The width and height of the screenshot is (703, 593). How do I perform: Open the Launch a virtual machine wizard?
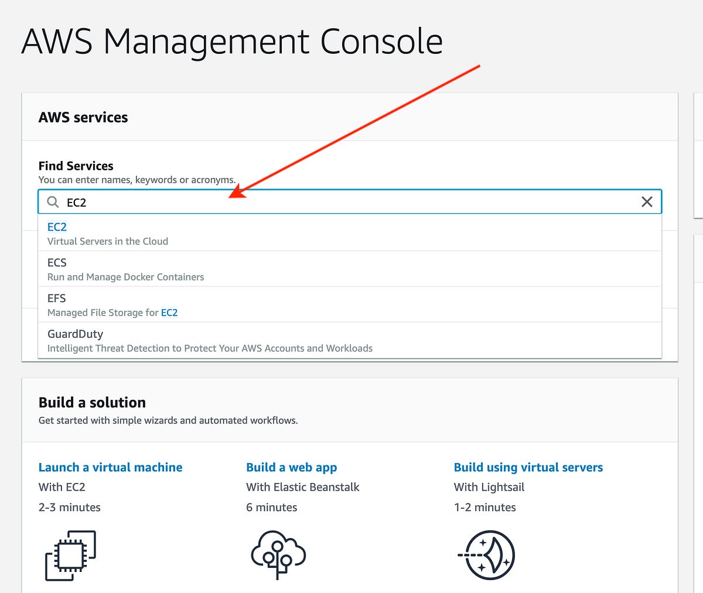[110, 467]
